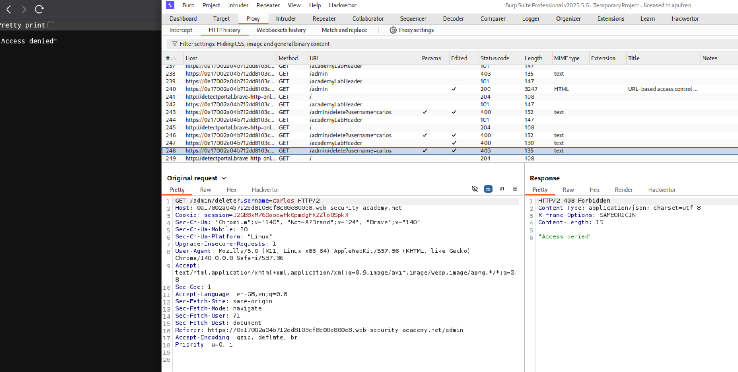Viewport: 738px width, 372px height.
Task: Click the Burp Suite logo icon
Action: pyautogui.click(x=170, y=5)
